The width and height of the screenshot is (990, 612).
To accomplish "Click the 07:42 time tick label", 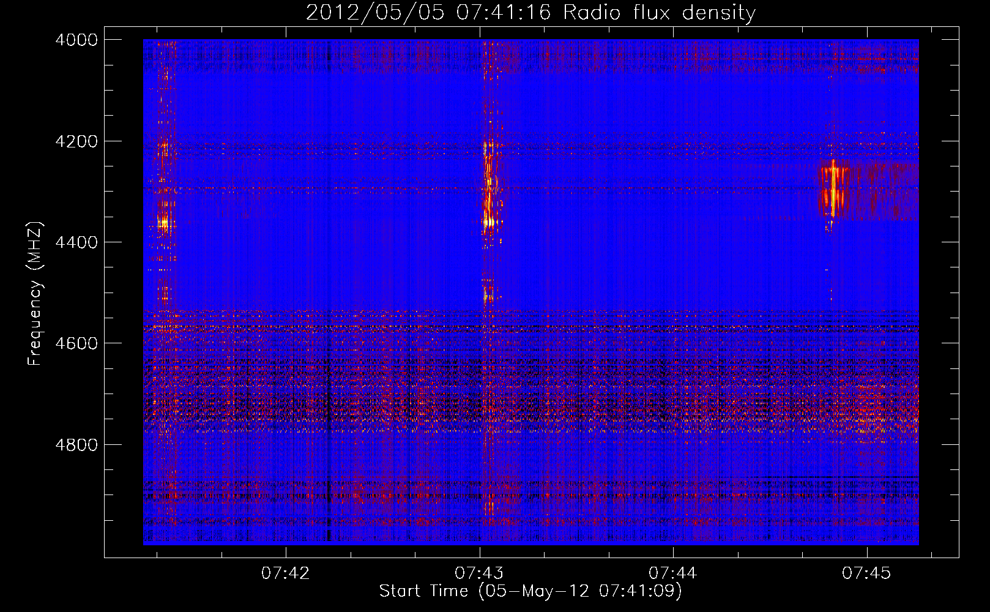I will pyautogui.click(x=286, y=573).
